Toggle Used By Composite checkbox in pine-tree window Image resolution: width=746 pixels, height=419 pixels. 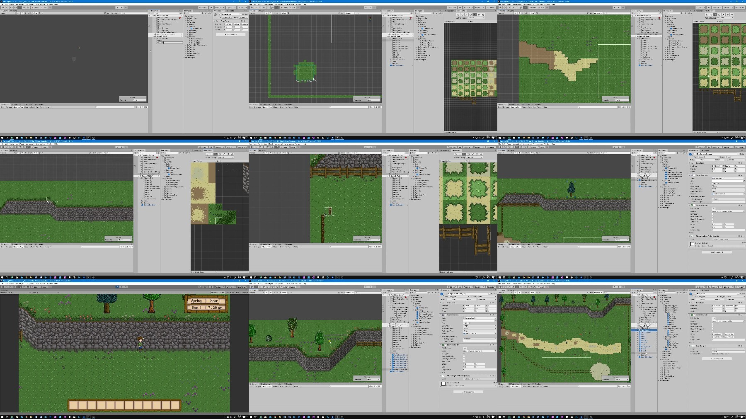tap(712, 219)
